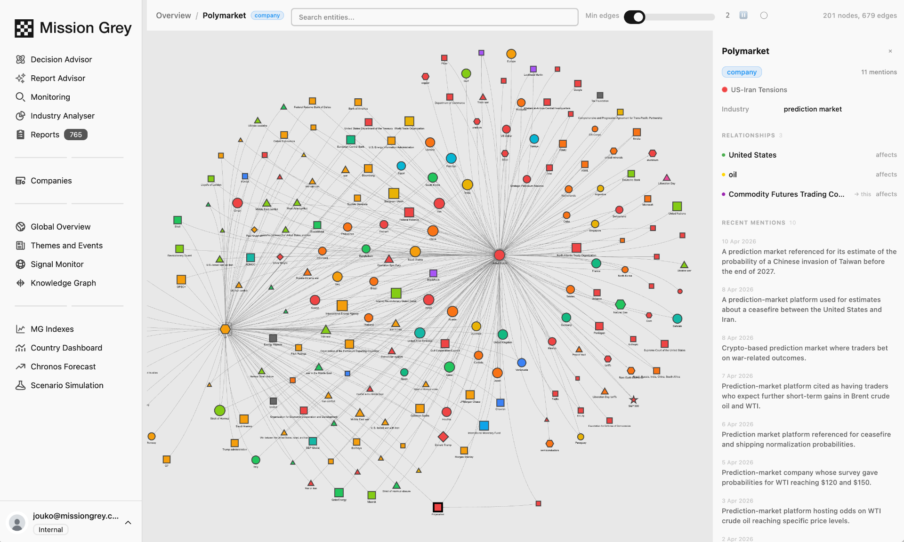Click the Donald Trump diamond node
Viewport: 904px width, 542px height.
click(x=443, y=437)
